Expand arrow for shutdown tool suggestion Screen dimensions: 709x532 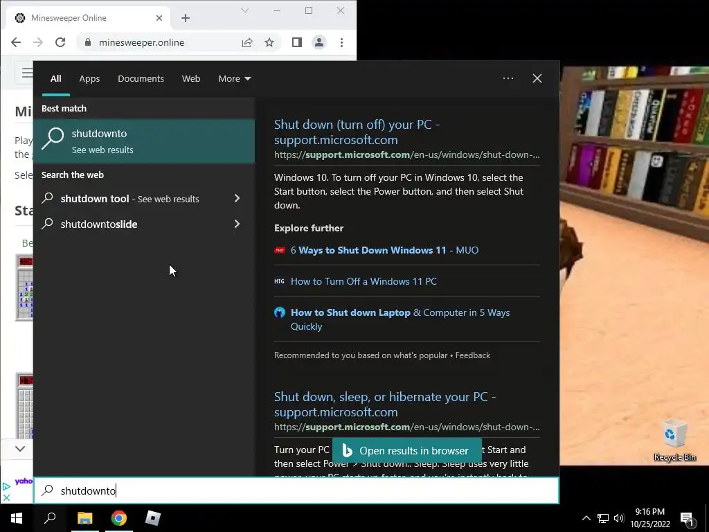(x=237, y=198)
